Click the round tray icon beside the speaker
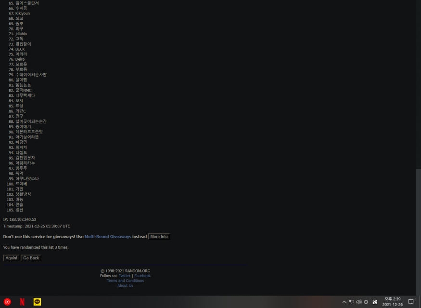 366,302
